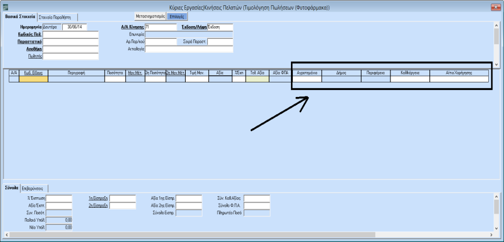504x242 pixels.
Task: Click the Αγροτεμάχιο column header
Action: [308, 73]
